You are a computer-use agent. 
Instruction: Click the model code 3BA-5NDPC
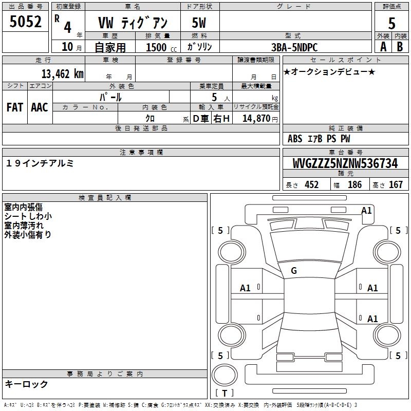point(294,47)
